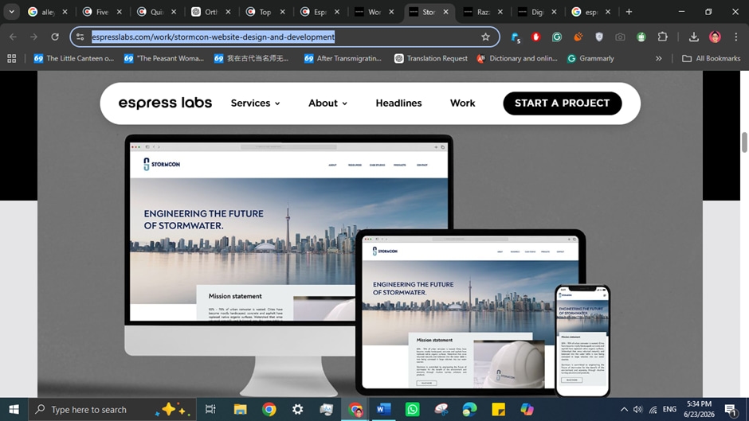The height and width of the screenshot is (421, 749).
Task: Open the tab search dropdown arrow
Action: click(11, 12)
